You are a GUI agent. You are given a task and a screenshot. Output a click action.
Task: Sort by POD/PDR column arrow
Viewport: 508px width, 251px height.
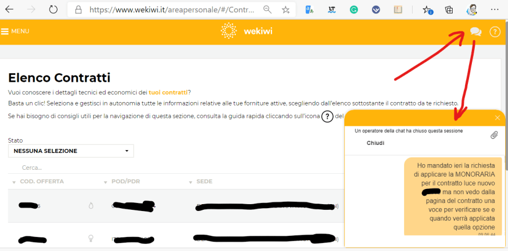106,182
